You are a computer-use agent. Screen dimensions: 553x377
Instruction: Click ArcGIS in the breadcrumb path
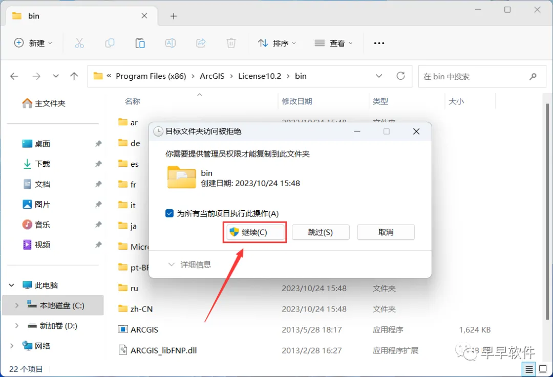[212, 76]
